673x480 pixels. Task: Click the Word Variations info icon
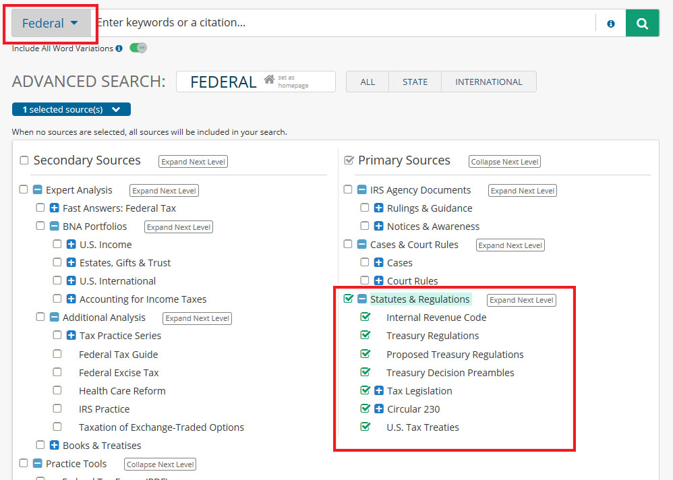119,49
